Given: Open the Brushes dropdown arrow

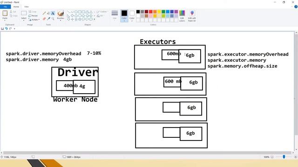Looking at the screenshot, I should [61, 20].
